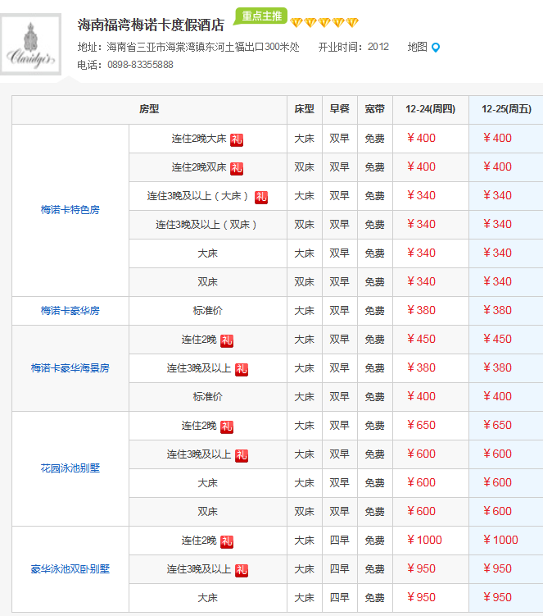Click gift icon for 豪华泳池双卧别墅 连住2晚
The width and height of the screenshot is (543, 616).
(227, 541)
